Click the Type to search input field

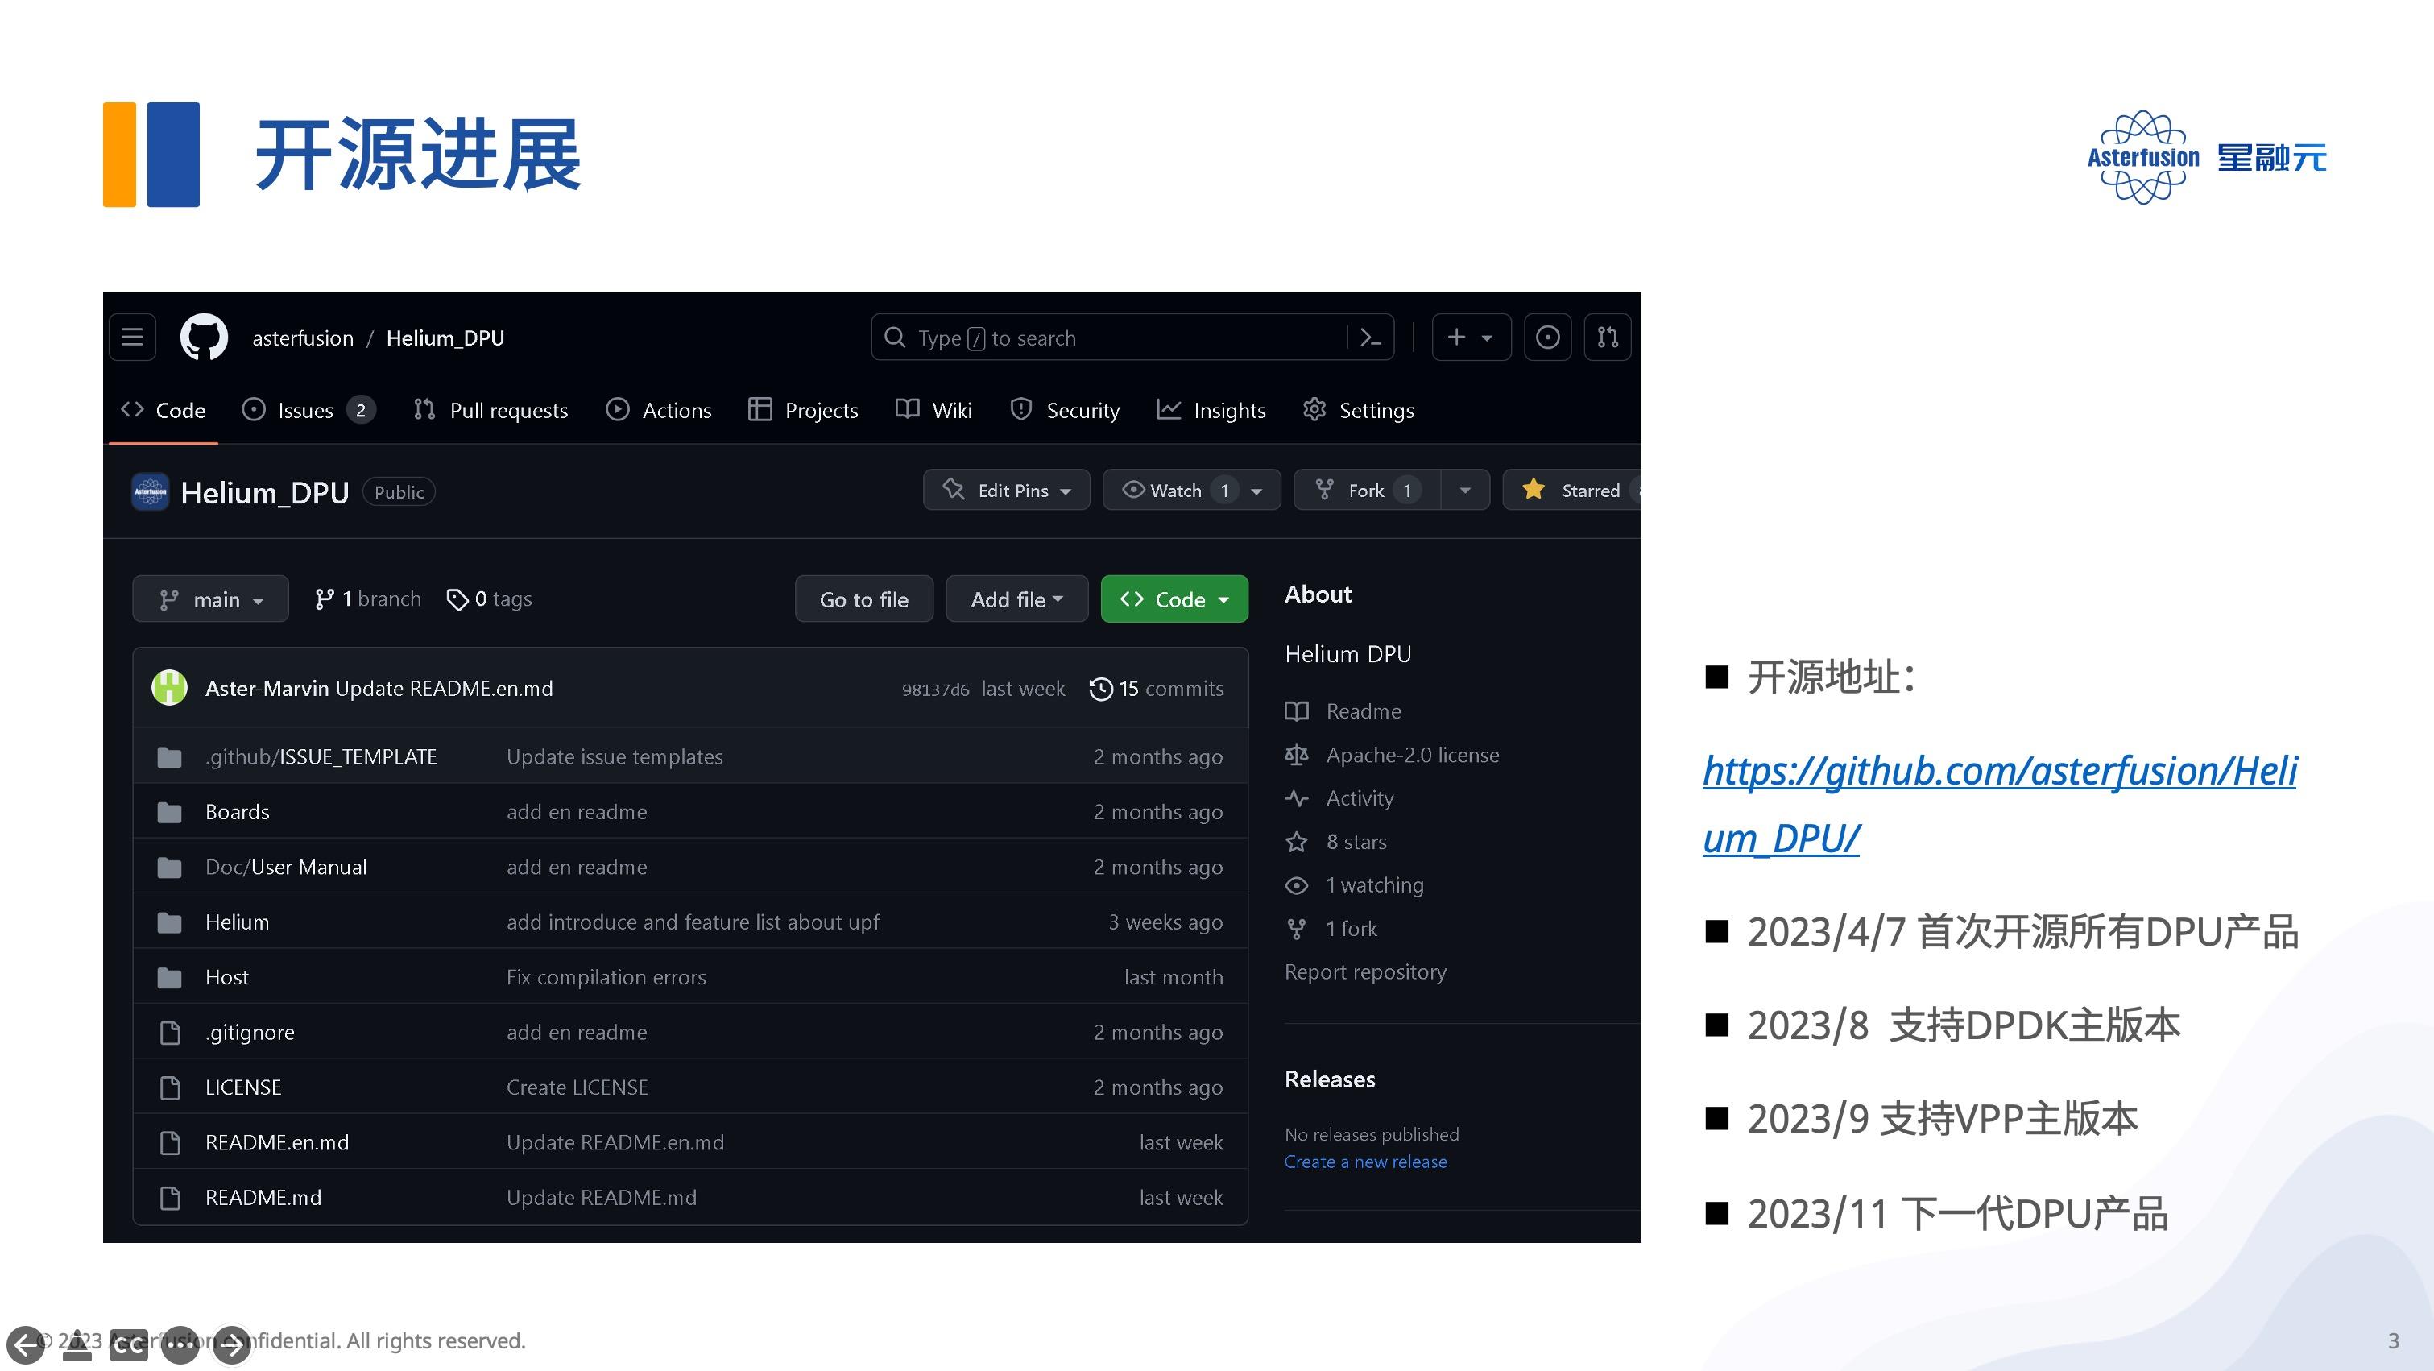click(1087, 338)
